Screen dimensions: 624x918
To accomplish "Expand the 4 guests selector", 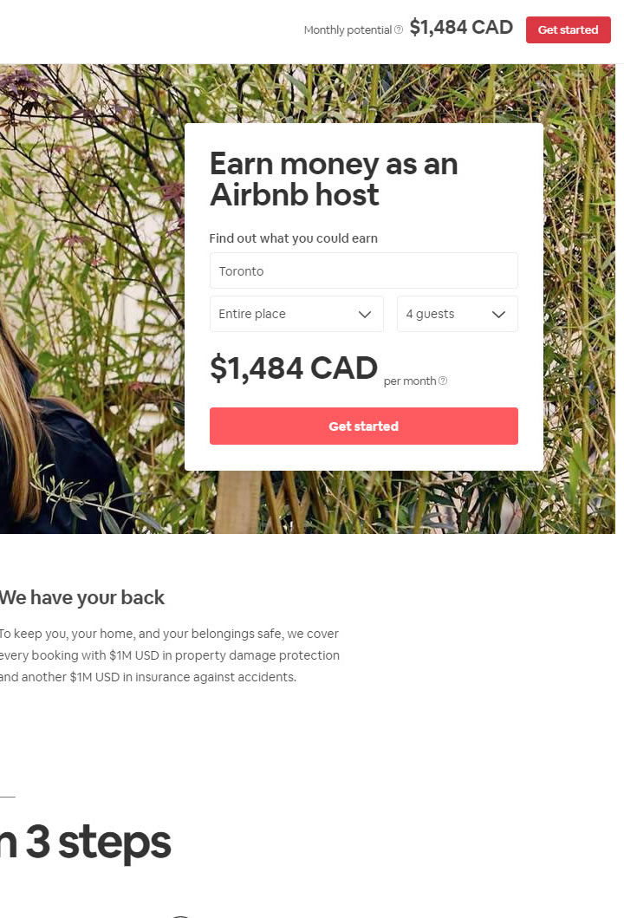I will click(x=446, y=314).
